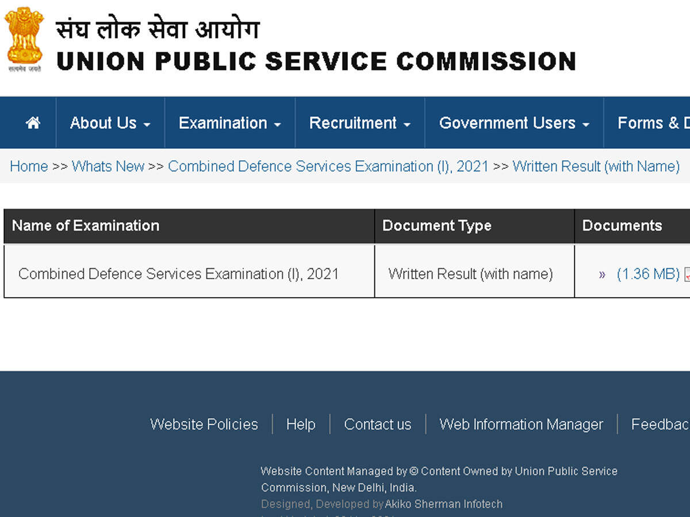Image resolution: width=690 pixels, height=517 pixels.
Task: Click the Union Public Service Commission title
Action: (316, 61)
